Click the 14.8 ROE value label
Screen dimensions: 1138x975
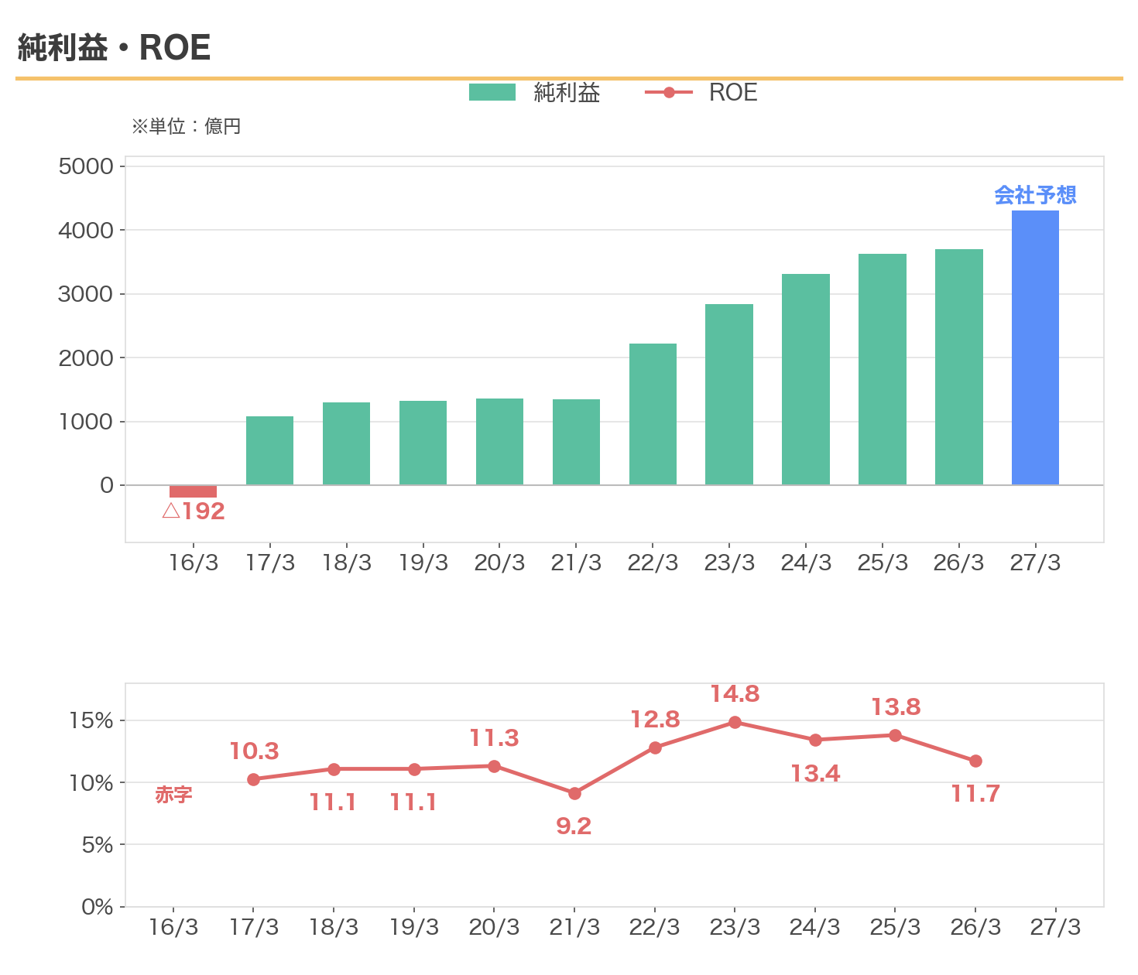(x=735, y=694)
